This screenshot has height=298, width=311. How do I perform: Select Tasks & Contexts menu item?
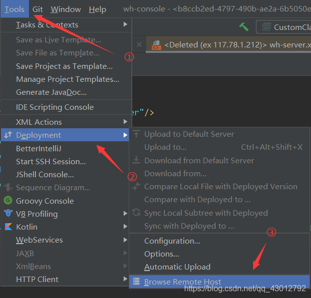coord(66,25)
